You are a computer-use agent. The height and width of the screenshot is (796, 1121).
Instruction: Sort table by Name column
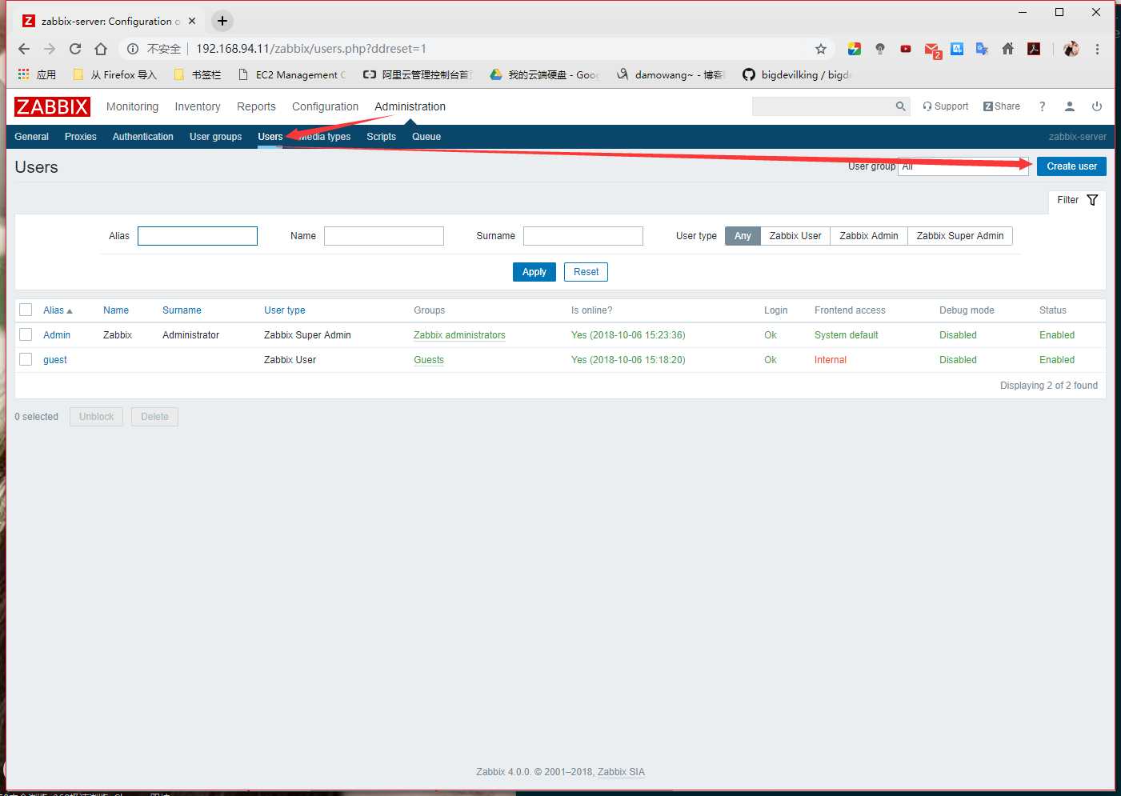click(x=116, y=310)
